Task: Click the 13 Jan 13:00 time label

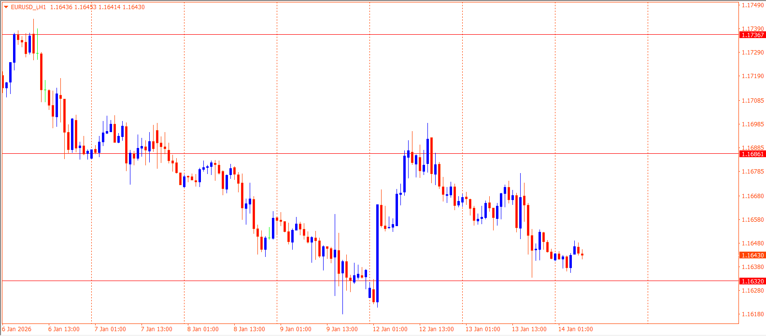Action: [529, 329]
